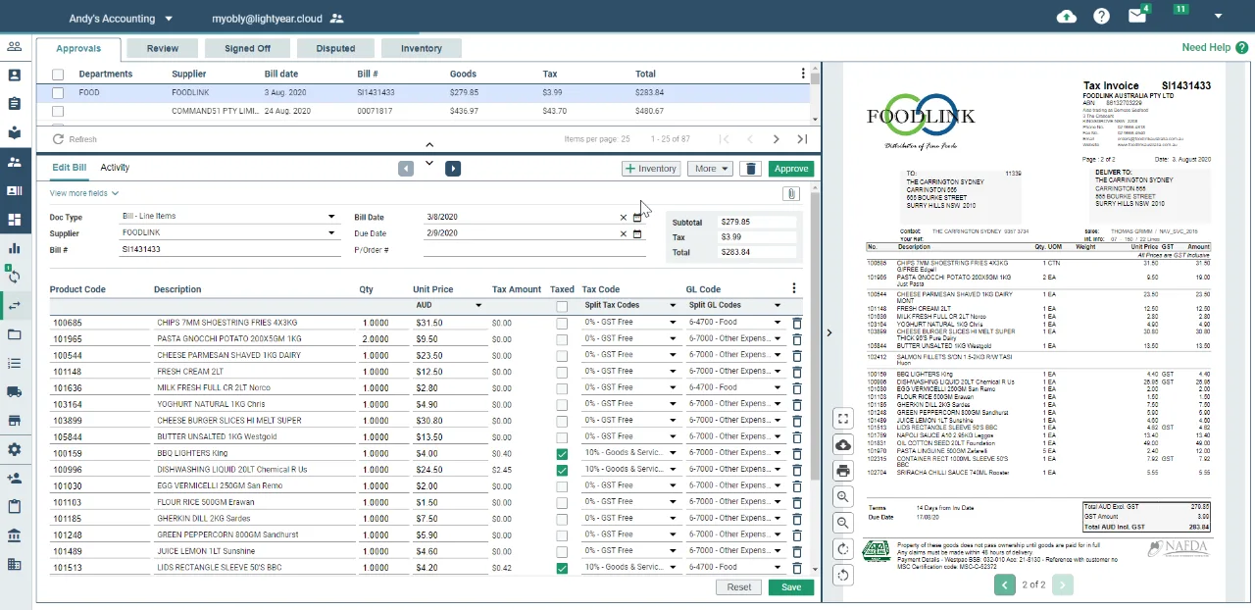Click the green Save button

791,587
